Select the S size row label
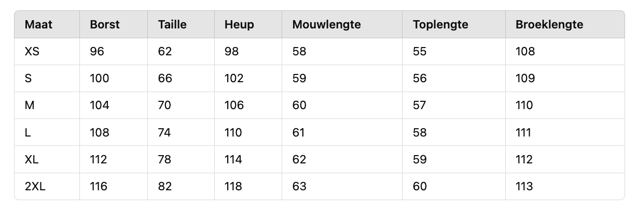Image resolution: width=638 pixels, height=212 pixels. pyautogui.click(x=28, y=79)
